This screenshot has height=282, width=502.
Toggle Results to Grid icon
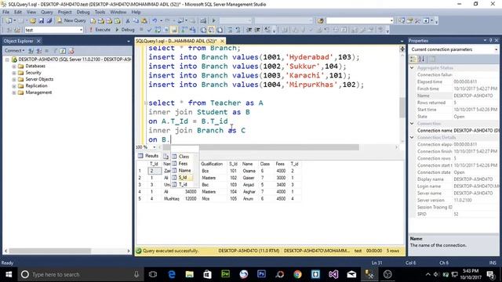point(211,30)
